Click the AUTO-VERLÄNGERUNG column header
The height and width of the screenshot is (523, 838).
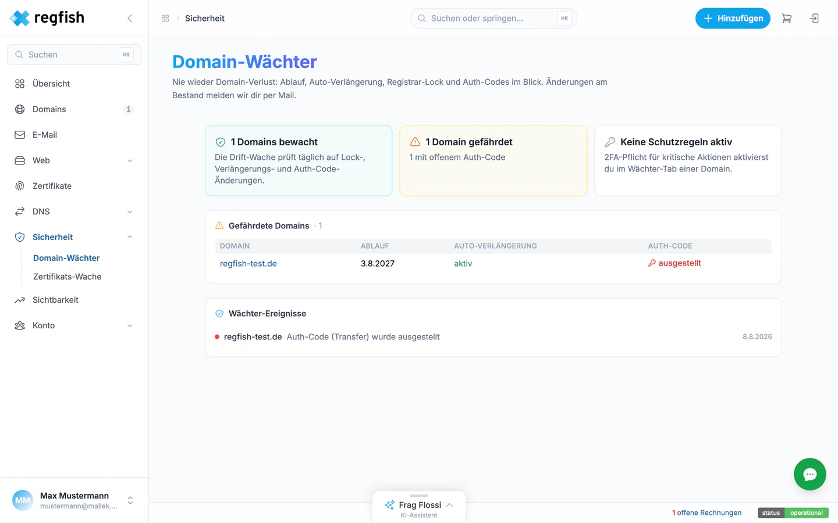pyautogui.click(x=496, y=246)
